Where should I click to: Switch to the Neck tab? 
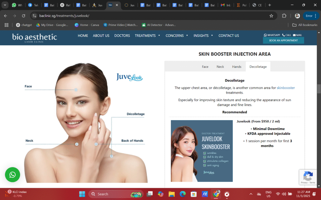coord(220,67)
